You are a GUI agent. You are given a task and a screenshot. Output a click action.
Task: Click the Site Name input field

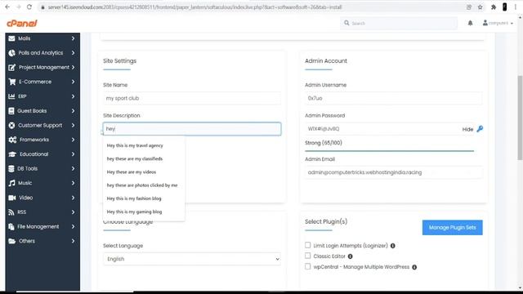click(192, 98)
